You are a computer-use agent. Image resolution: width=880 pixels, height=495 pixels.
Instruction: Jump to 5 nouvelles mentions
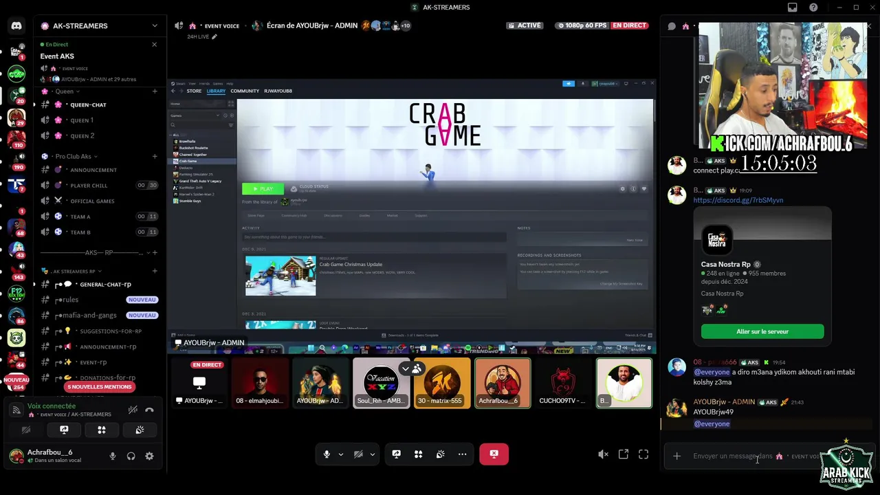pos(99,387)
